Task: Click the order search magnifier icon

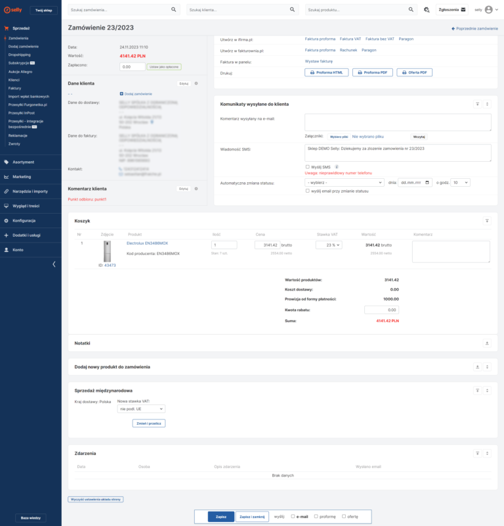Action: [174, 10]
